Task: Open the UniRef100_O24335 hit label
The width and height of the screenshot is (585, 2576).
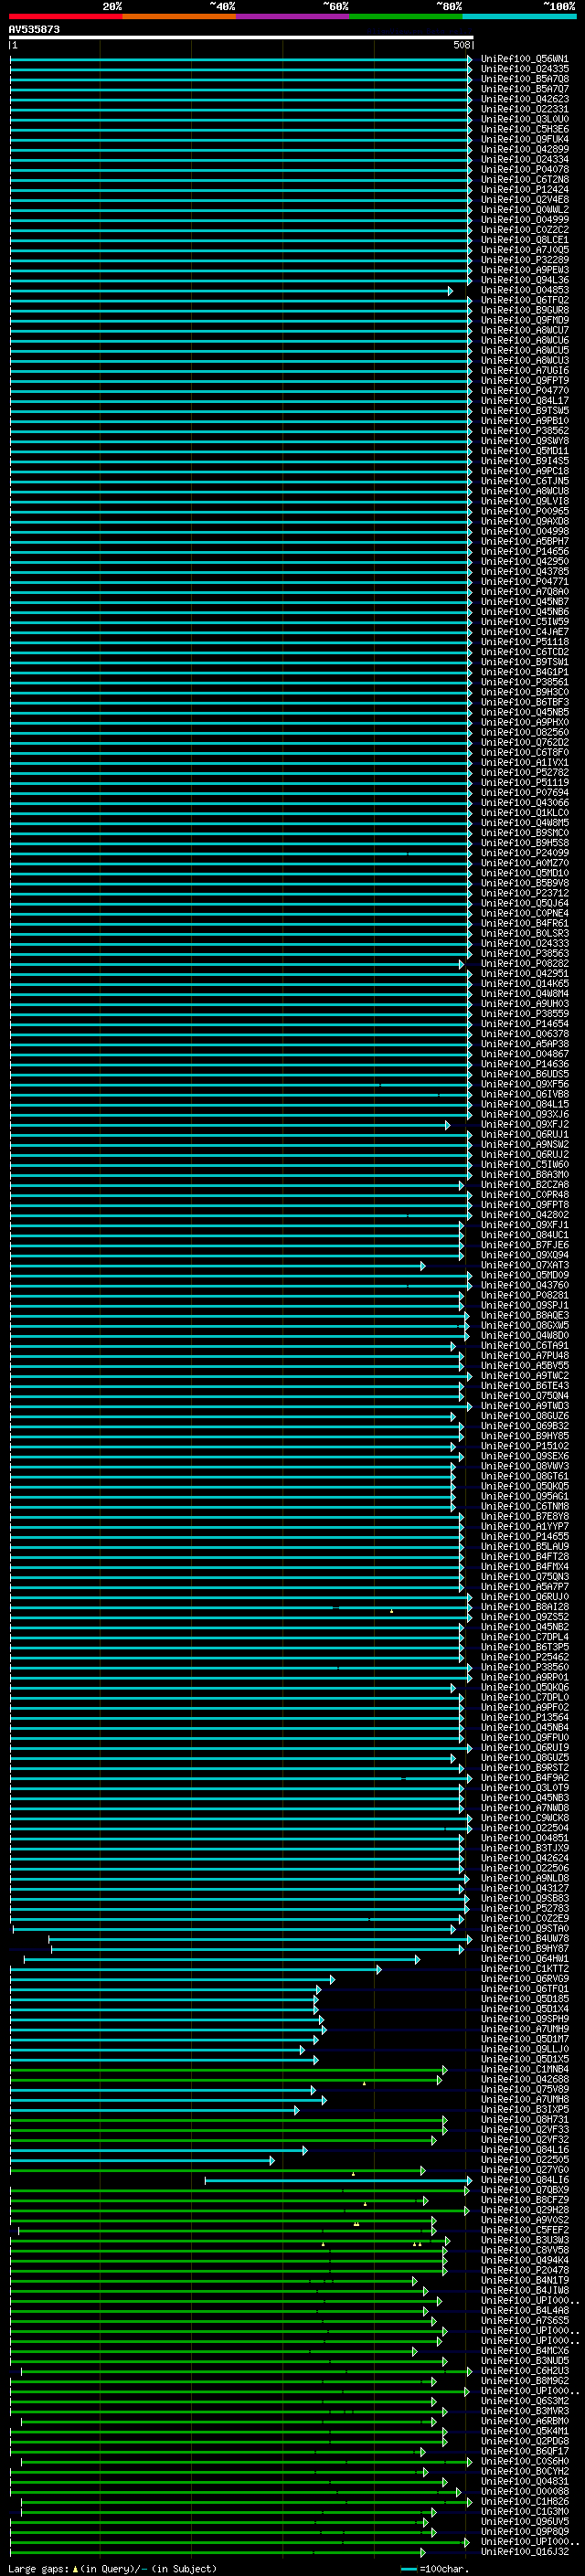Action: pos(525,69)
